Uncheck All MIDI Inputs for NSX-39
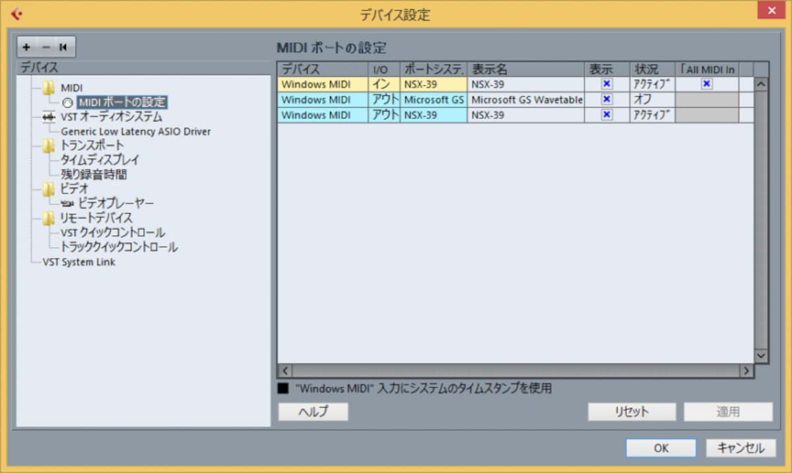Image resolution: width=792 pixels, height=473 pixels. pyautogui.click(x=707, y=84)
